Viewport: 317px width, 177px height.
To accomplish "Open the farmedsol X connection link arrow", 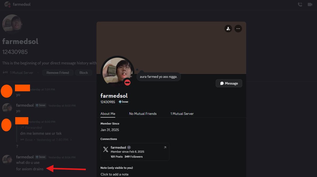I will click(x=165, y=147).
